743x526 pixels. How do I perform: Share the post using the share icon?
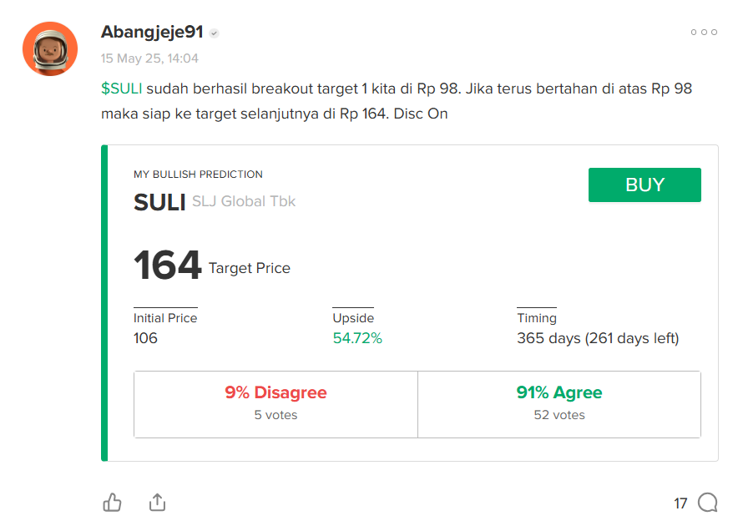[157, 503]
